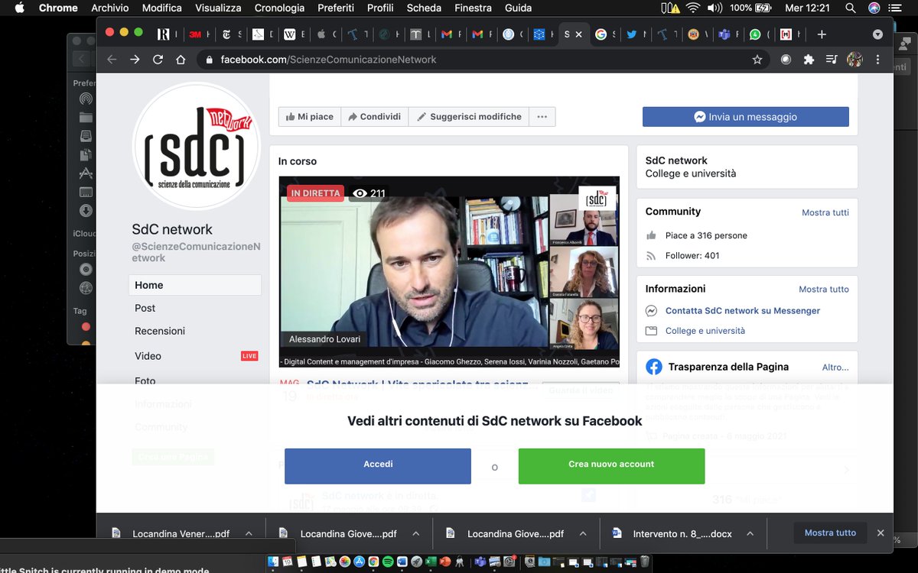The width and height of the screenshot is (918, 573).
Task: Open Chrome three-dot menu
Action: coord(878,60)
